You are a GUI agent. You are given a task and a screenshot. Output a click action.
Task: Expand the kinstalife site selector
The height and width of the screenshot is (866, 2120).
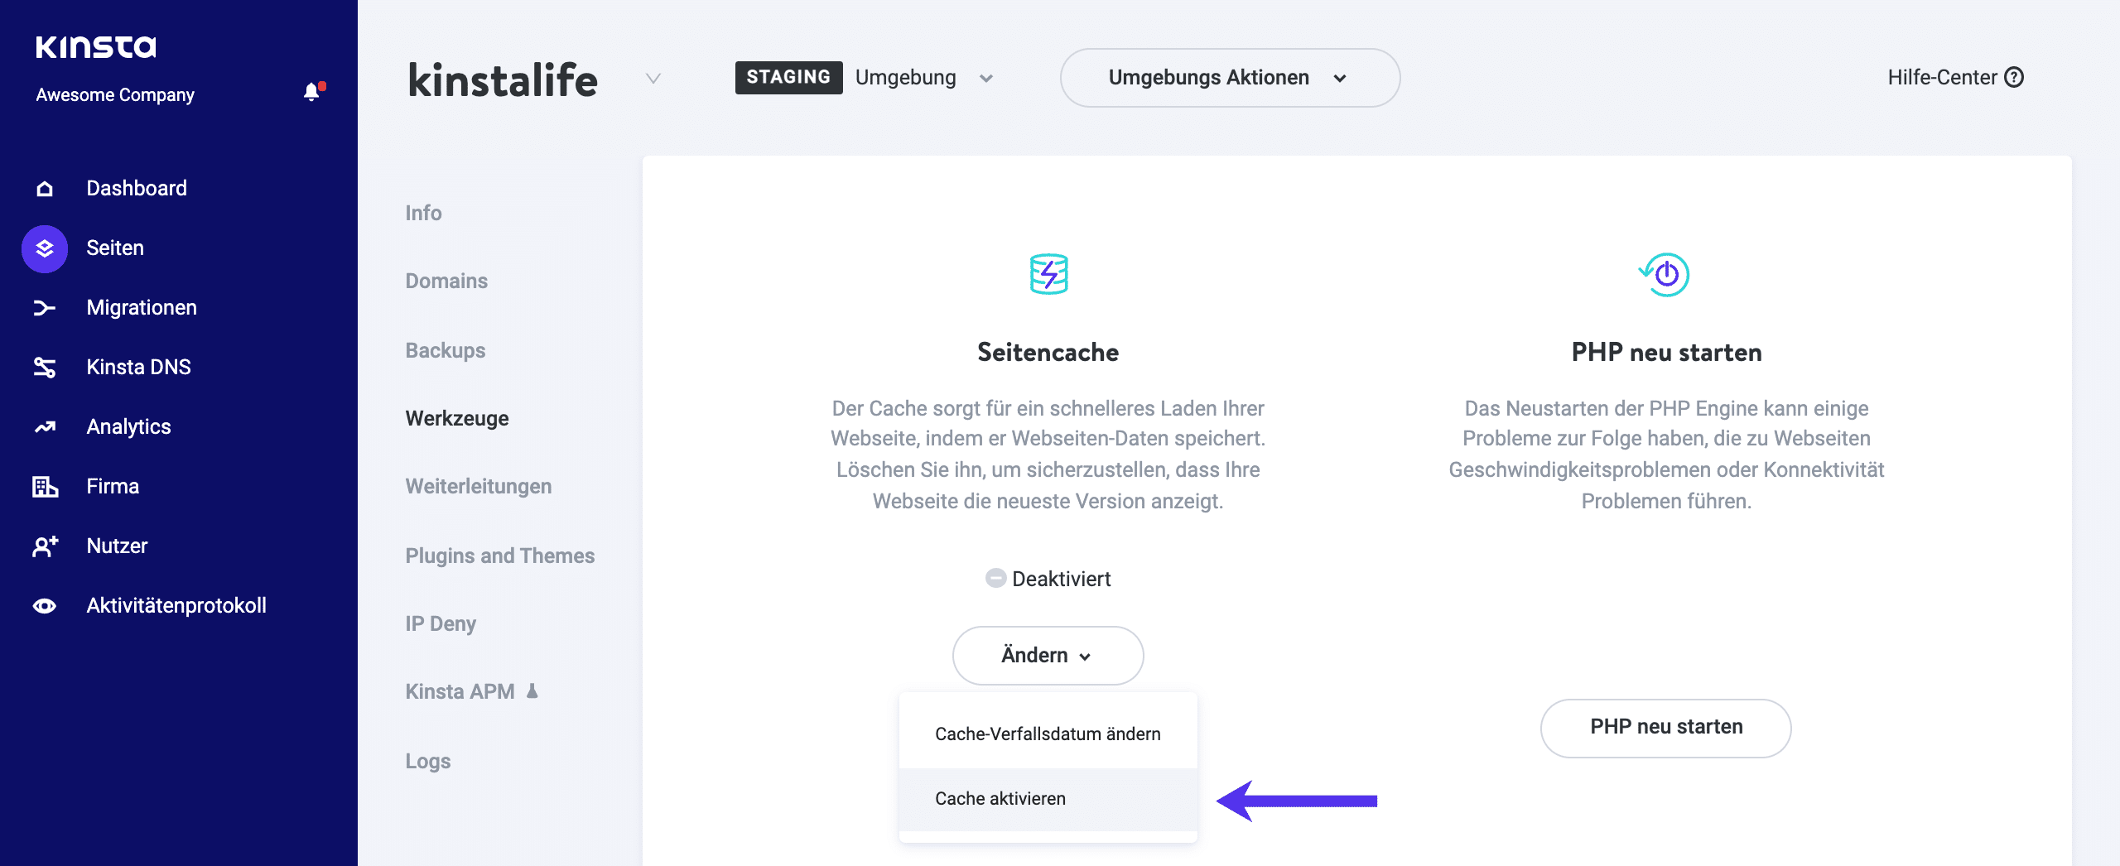tap(653, 79)
